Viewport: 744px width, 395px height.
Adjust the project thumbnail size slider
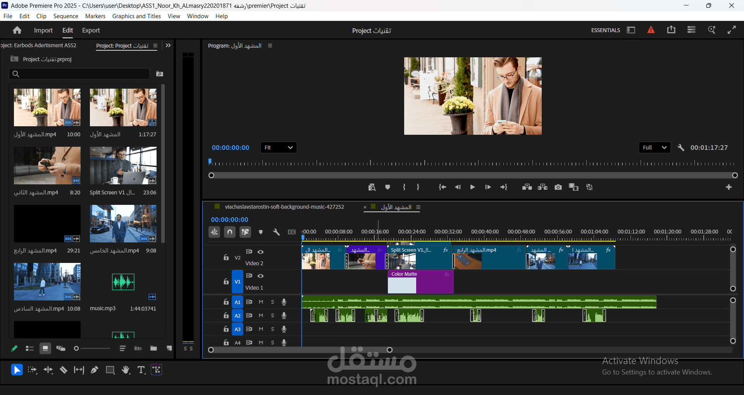(92, 349)
